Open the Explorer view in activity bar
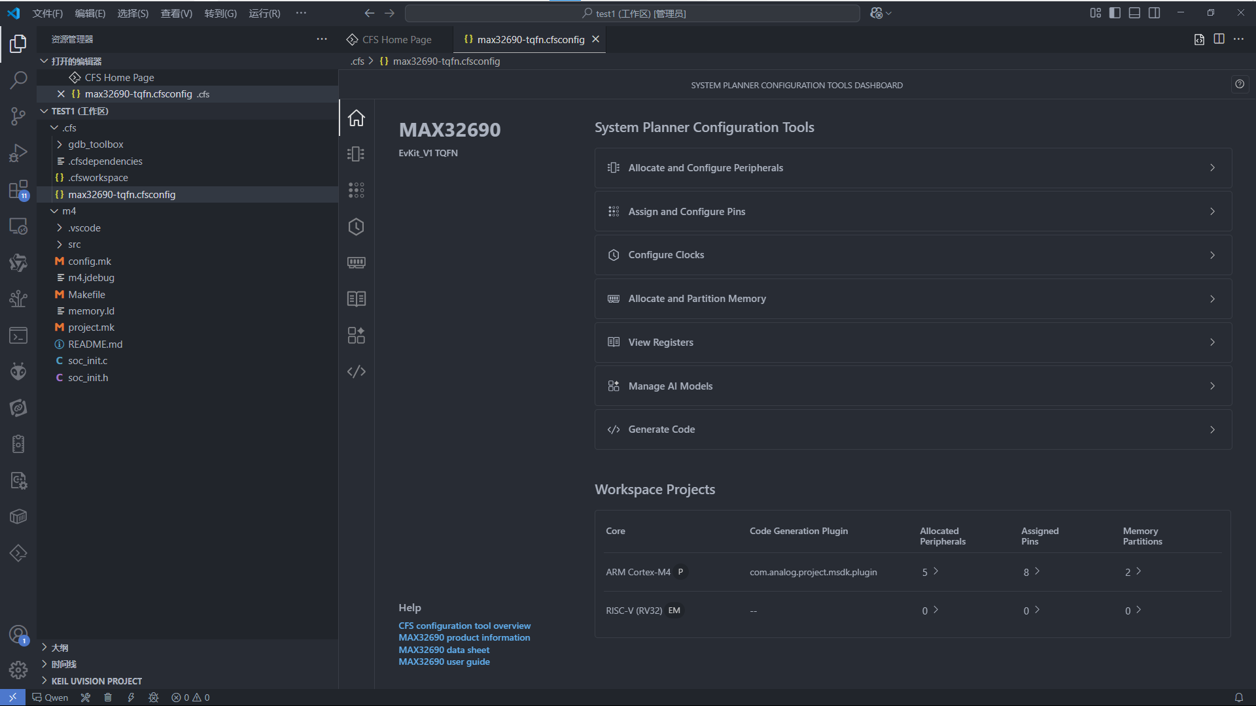This screenshot has width=1256, height=706. pyautogui.click(x=18, y=44)
